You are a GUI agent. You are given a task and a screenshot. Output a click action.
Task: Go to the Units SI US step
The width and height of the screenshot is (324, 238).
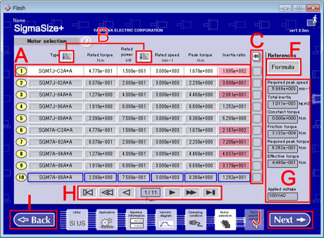tap(77, 220)
